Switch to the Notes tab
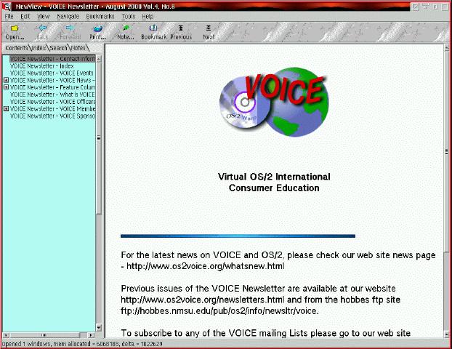Viewport: 452px width, 349px height. (78, 48)
